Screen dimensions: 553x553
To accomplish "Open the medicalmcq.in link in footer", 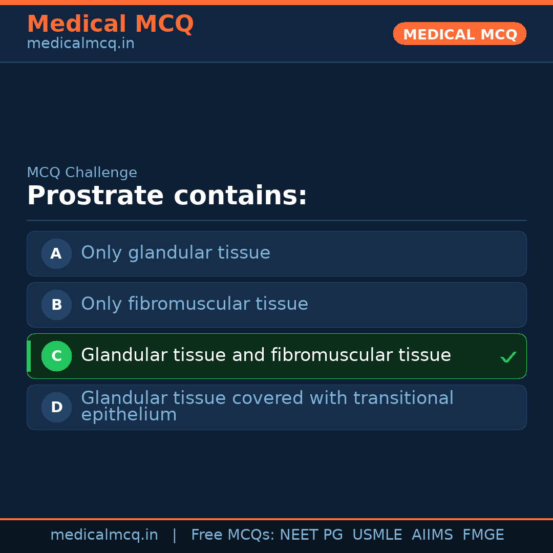I will tap(104, 535).
